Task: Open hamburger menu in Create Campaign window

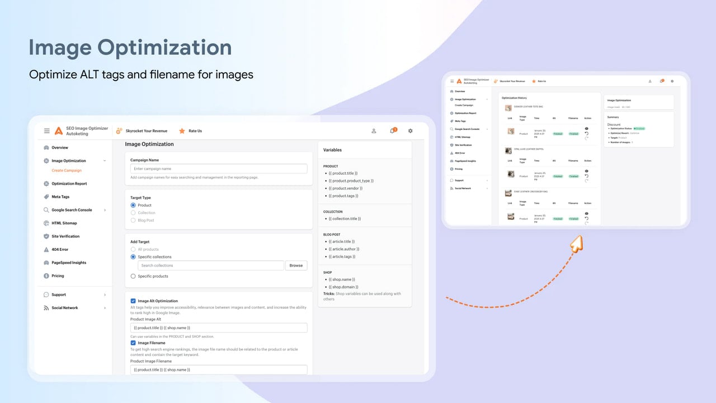Action: (47, 130)
